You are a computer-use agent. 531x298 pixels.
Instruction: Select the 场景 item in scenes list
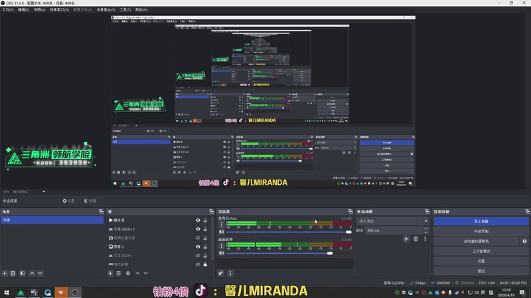52,220
